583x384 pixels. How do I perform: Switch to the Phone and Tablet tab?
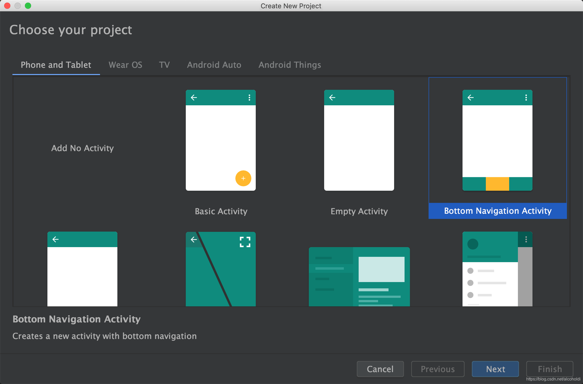[56, 65]
